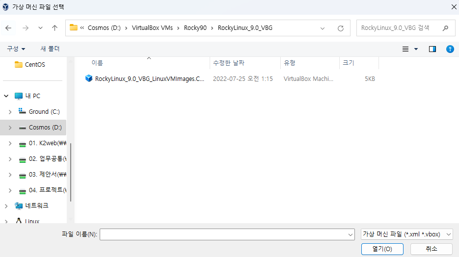Select 네트워크 in navigation pane
Viewport: 459px width, 257px height.
click(x=37, y=206)
